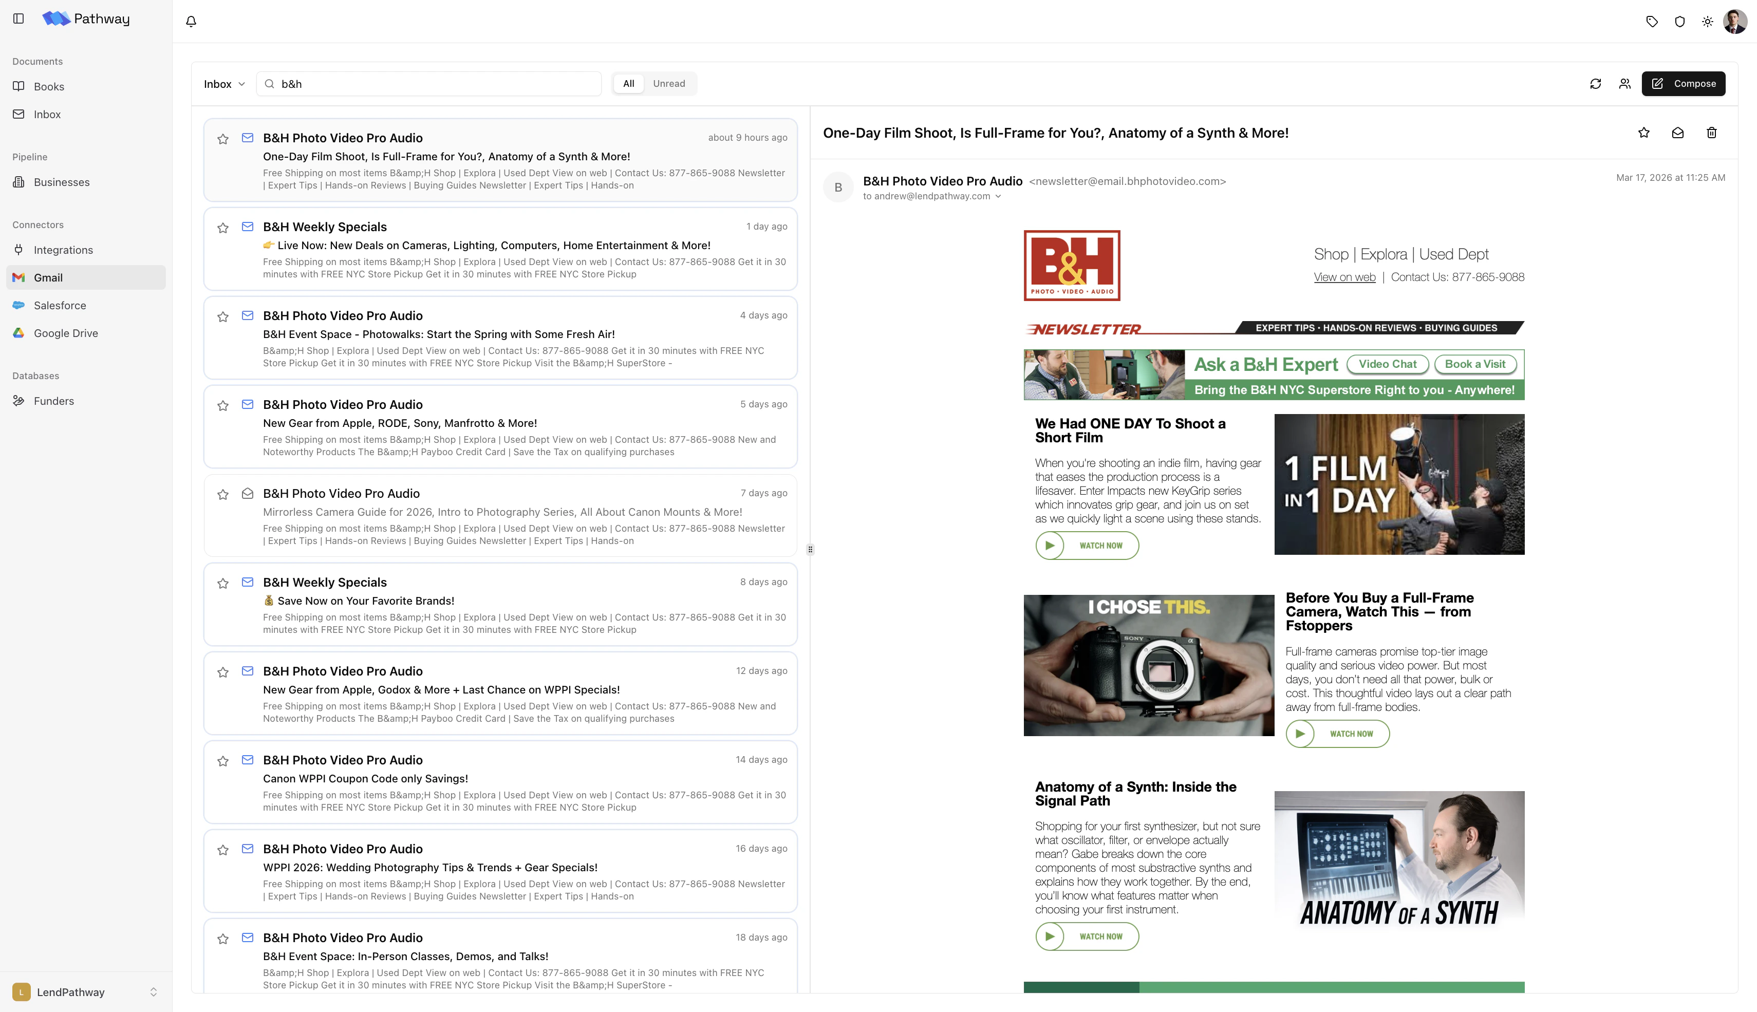Click the refresh icon above the email list

(x=1595, y=83)
